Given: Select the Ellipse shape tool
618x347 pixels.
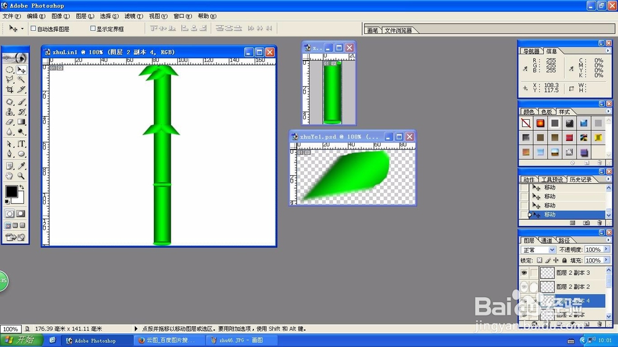Looking at the screenshot, I should [x=21, y=154].
